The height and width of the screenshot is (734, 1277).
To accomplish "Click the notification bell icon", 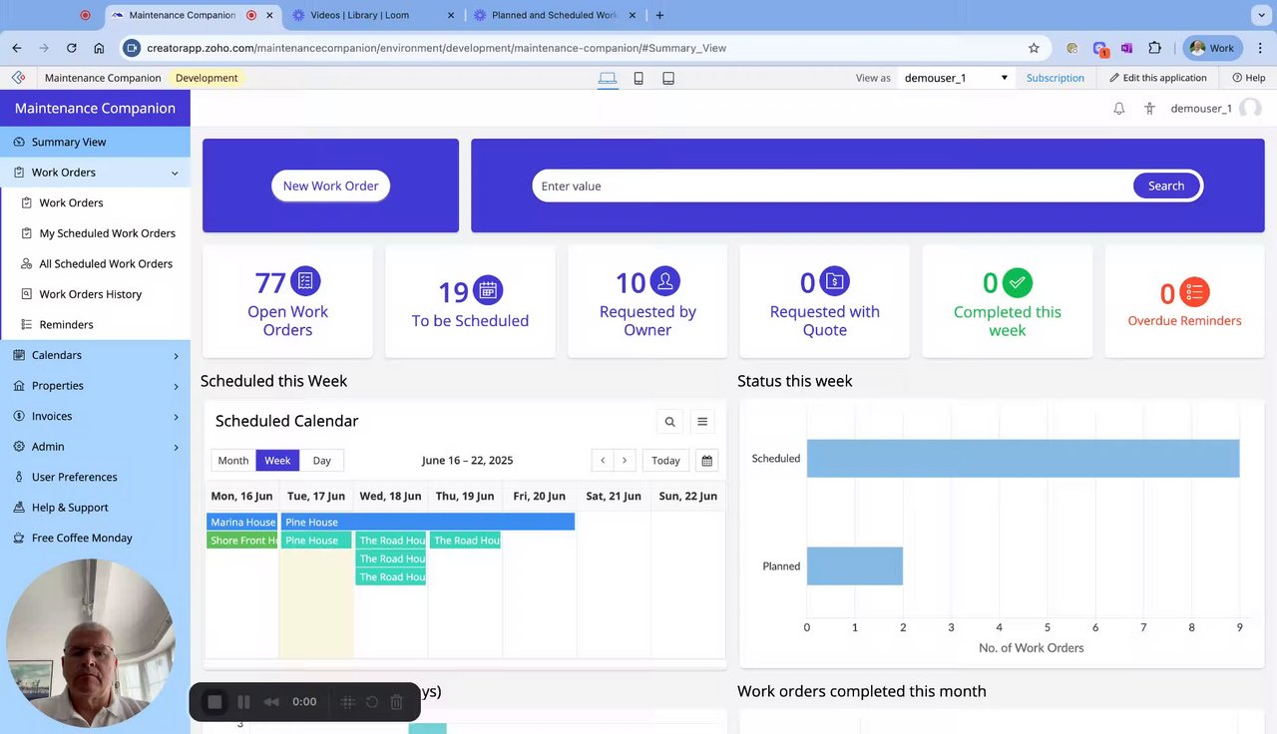I will pyautogui.click(x=1119, y=109).
